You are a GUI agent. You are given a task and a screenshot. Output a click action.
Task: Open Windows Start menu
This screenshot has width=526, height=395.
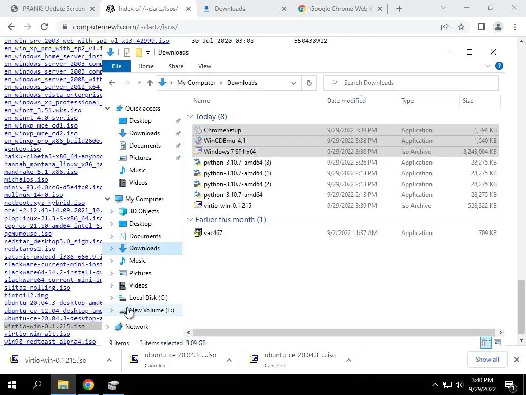tap(12, 385)
